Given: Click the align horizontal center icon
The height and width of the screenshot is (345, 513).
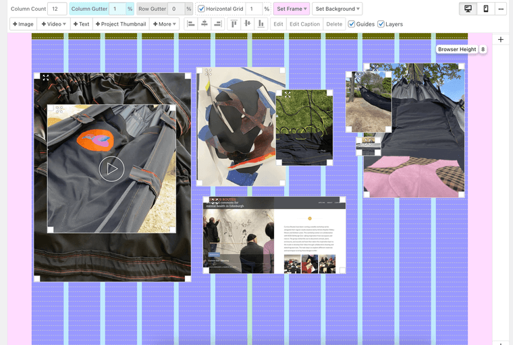Looking at the screenshot, I should (204, 24).
